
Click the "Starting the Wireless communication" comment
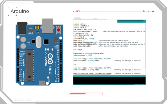[x=114, y=40]
